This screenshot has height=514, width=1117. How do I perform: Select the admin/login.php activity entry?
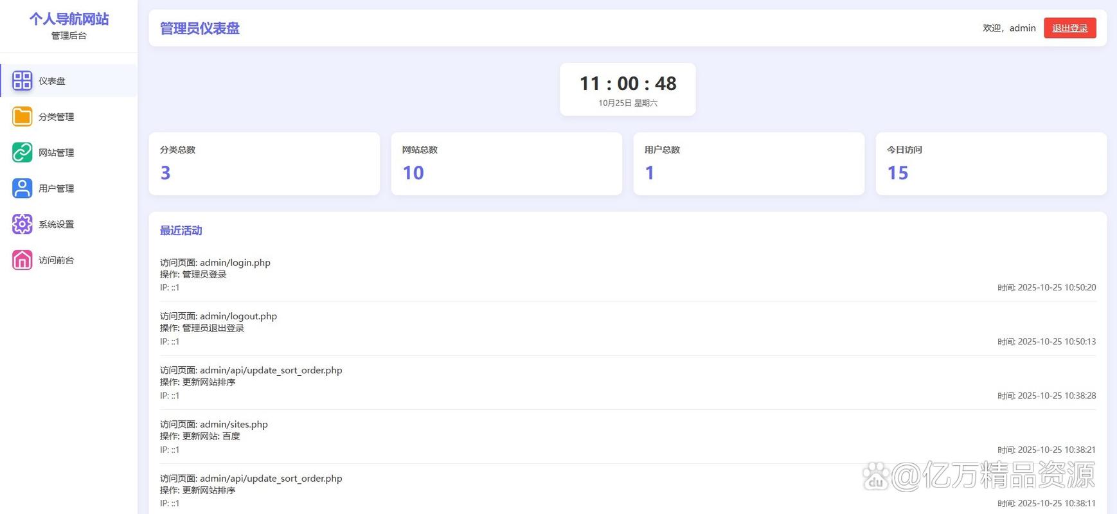pos(627,274)
